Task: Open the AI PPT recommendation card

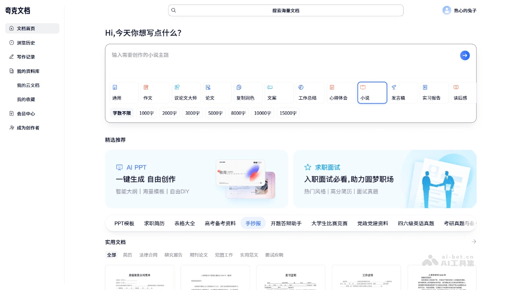Action: 196,179
